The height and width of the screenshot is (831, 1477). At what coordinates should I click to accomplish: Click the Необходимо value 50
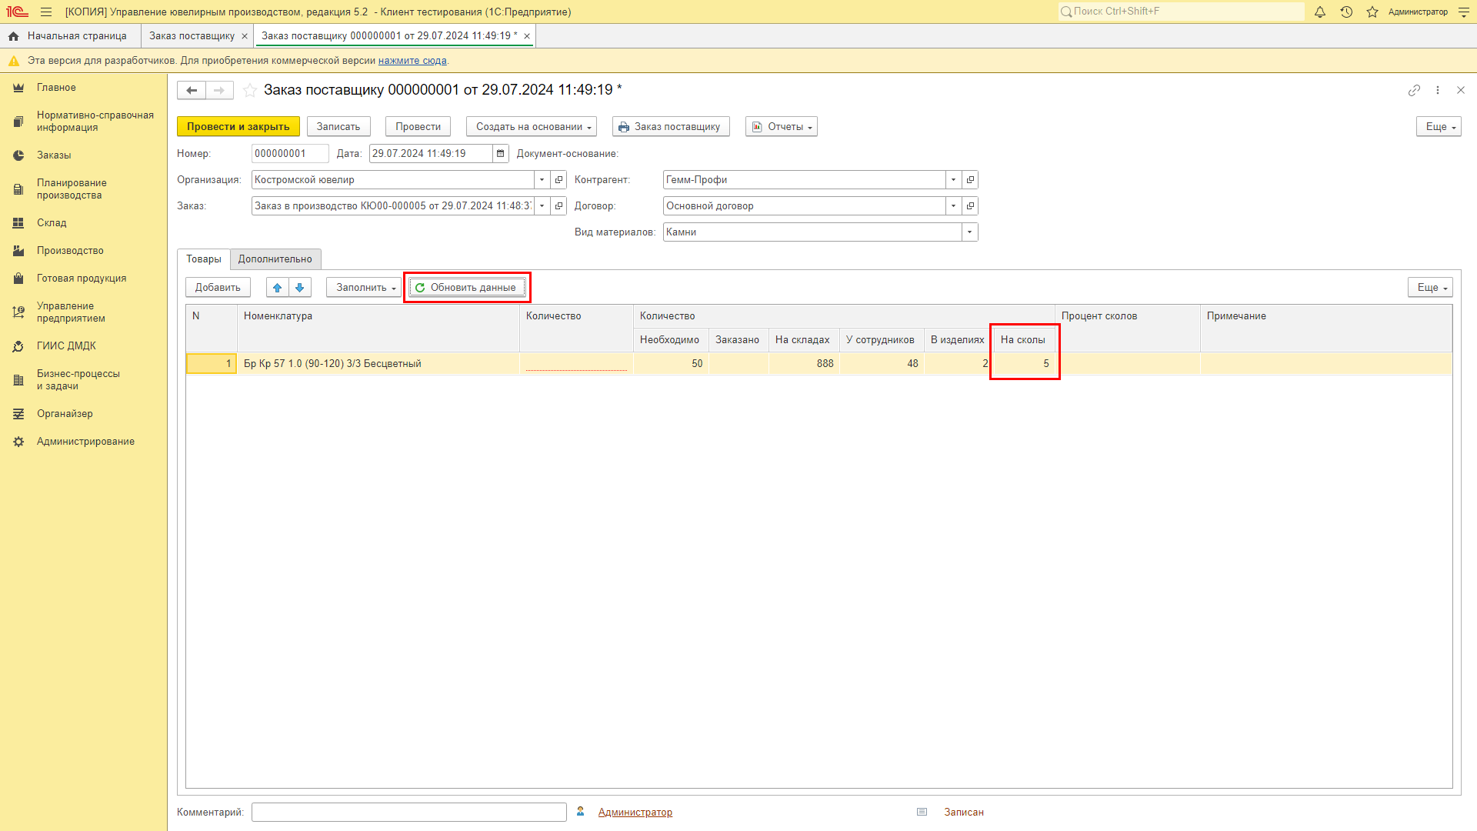click(671, 364)
